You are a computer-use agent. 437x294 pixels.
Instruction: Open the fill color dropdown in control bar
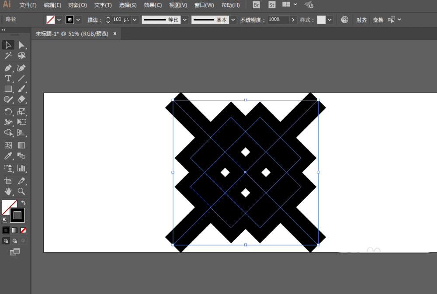tap(59, 20)
